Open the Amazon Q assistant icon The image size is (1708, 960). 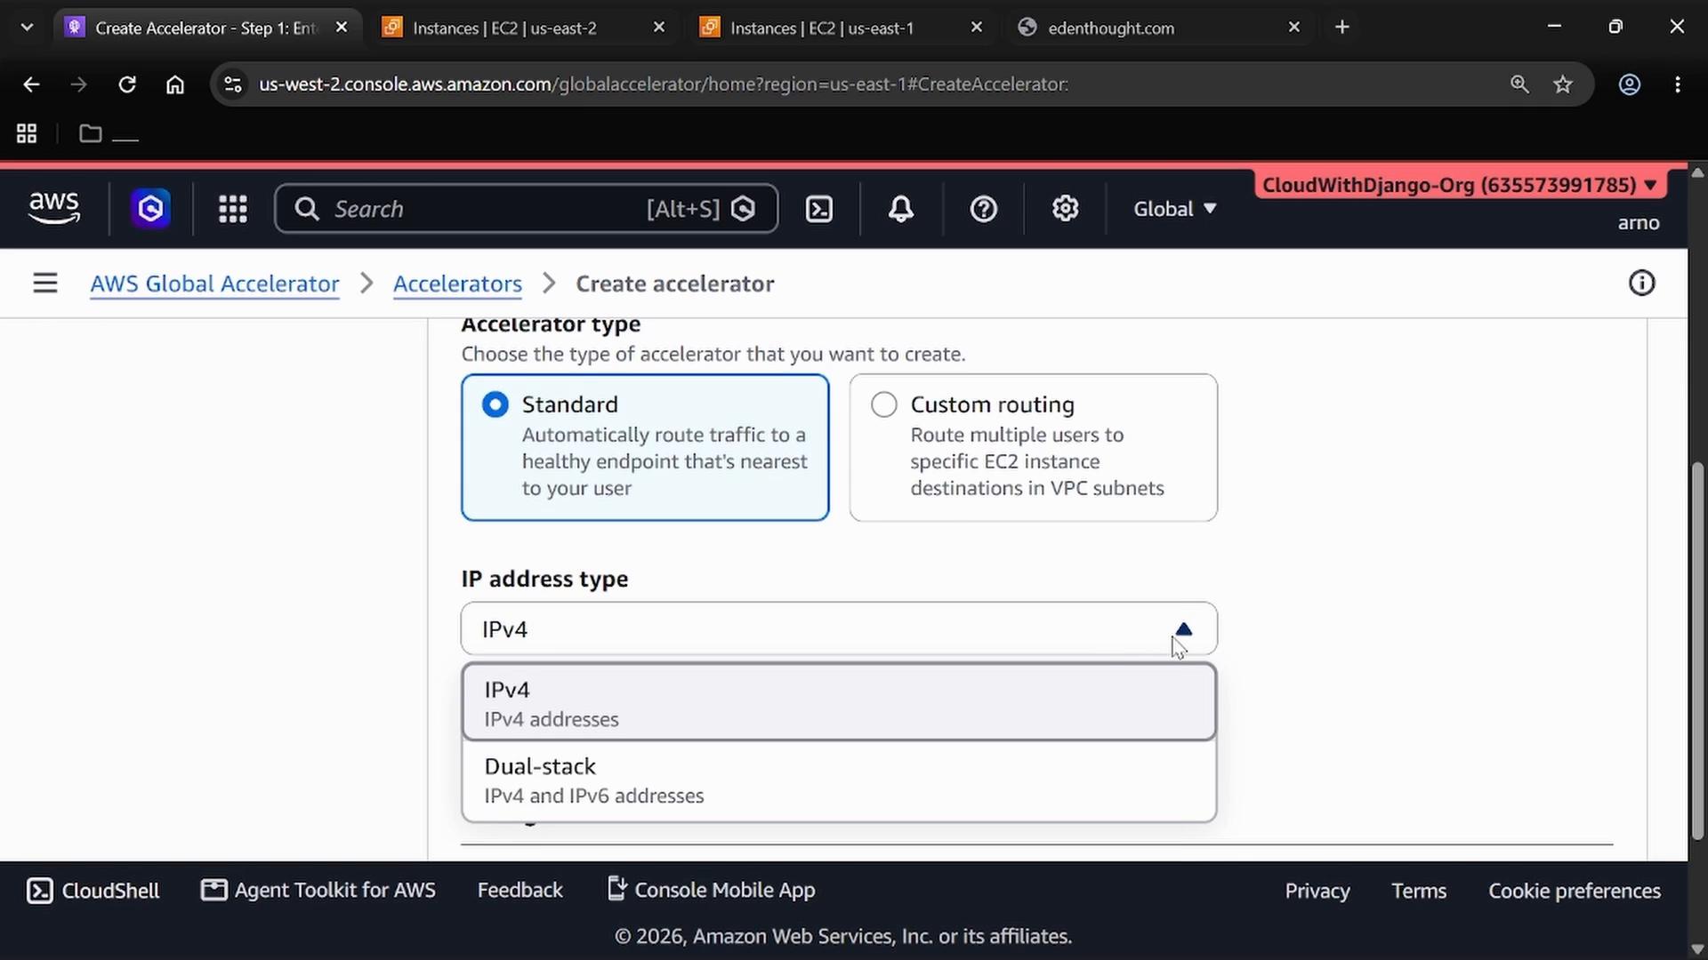click(x=150, y=209)
